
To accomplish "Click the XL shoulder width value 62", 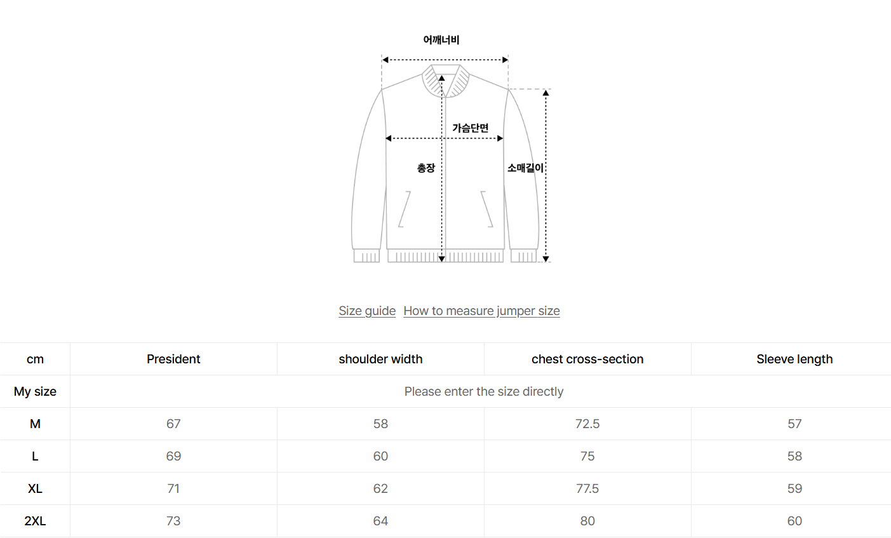I will [380, 488].
